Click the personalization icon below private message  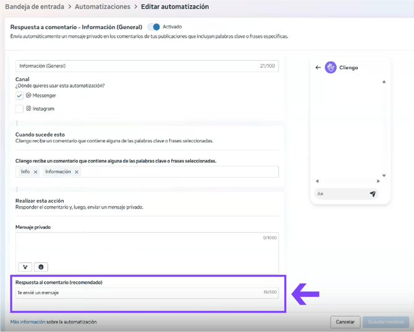pyautogui.click(x=25, y=267)
